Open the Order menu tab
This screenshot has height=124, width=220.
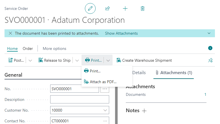click(28, 48)
